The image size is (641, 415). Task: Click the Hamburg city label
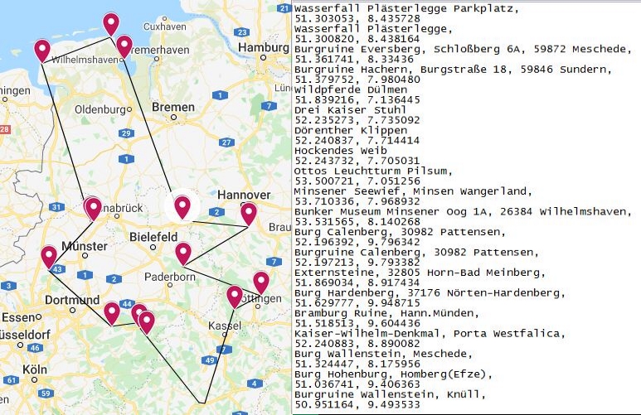pos(262,48)
